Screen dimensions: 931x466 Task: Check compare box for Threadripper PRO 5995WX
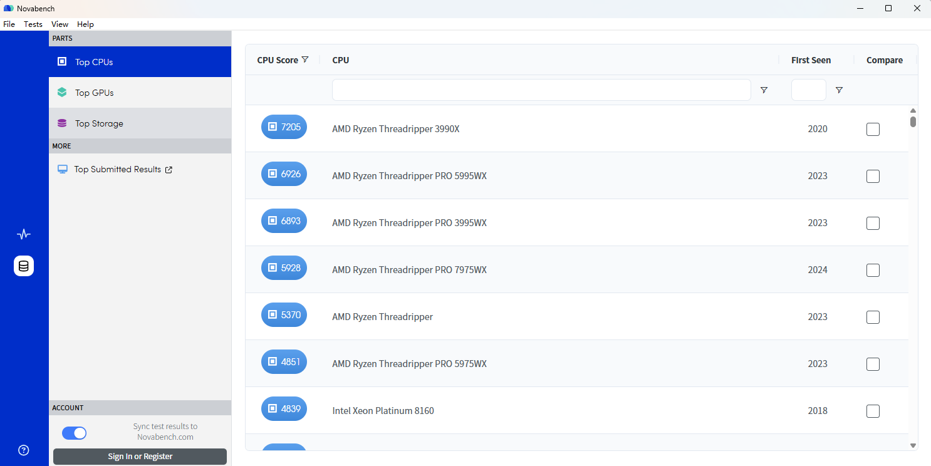873,176
